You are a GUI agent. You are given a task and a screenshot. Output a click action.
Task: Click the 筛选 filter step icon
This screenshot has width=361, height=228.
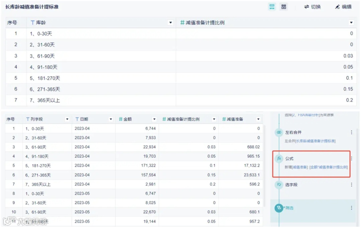tap(279, 208)
